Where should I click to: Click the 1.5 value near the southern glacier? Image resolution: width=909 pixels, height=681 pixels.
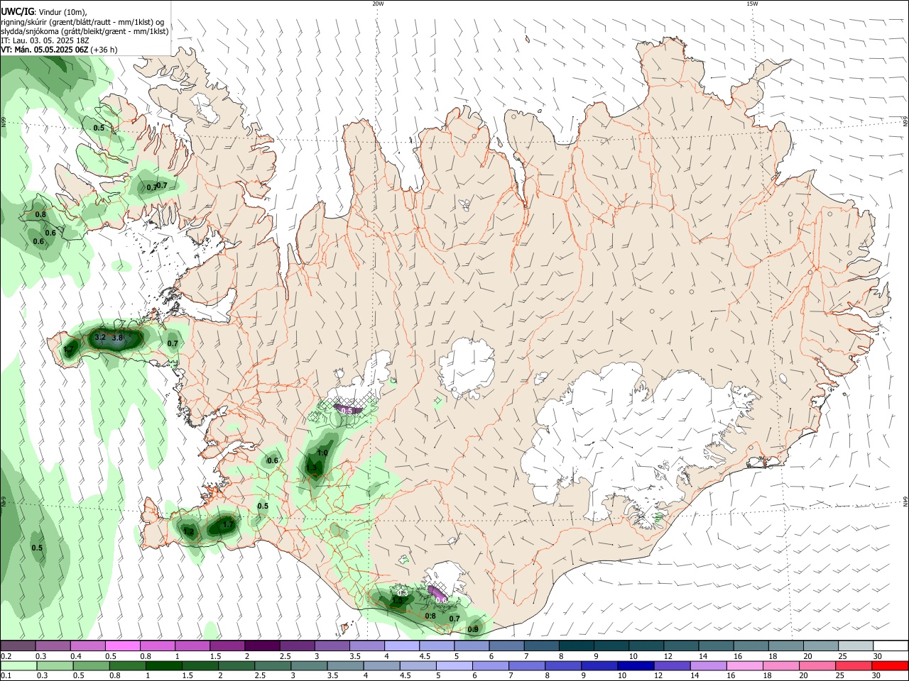[x=398, y=600]
